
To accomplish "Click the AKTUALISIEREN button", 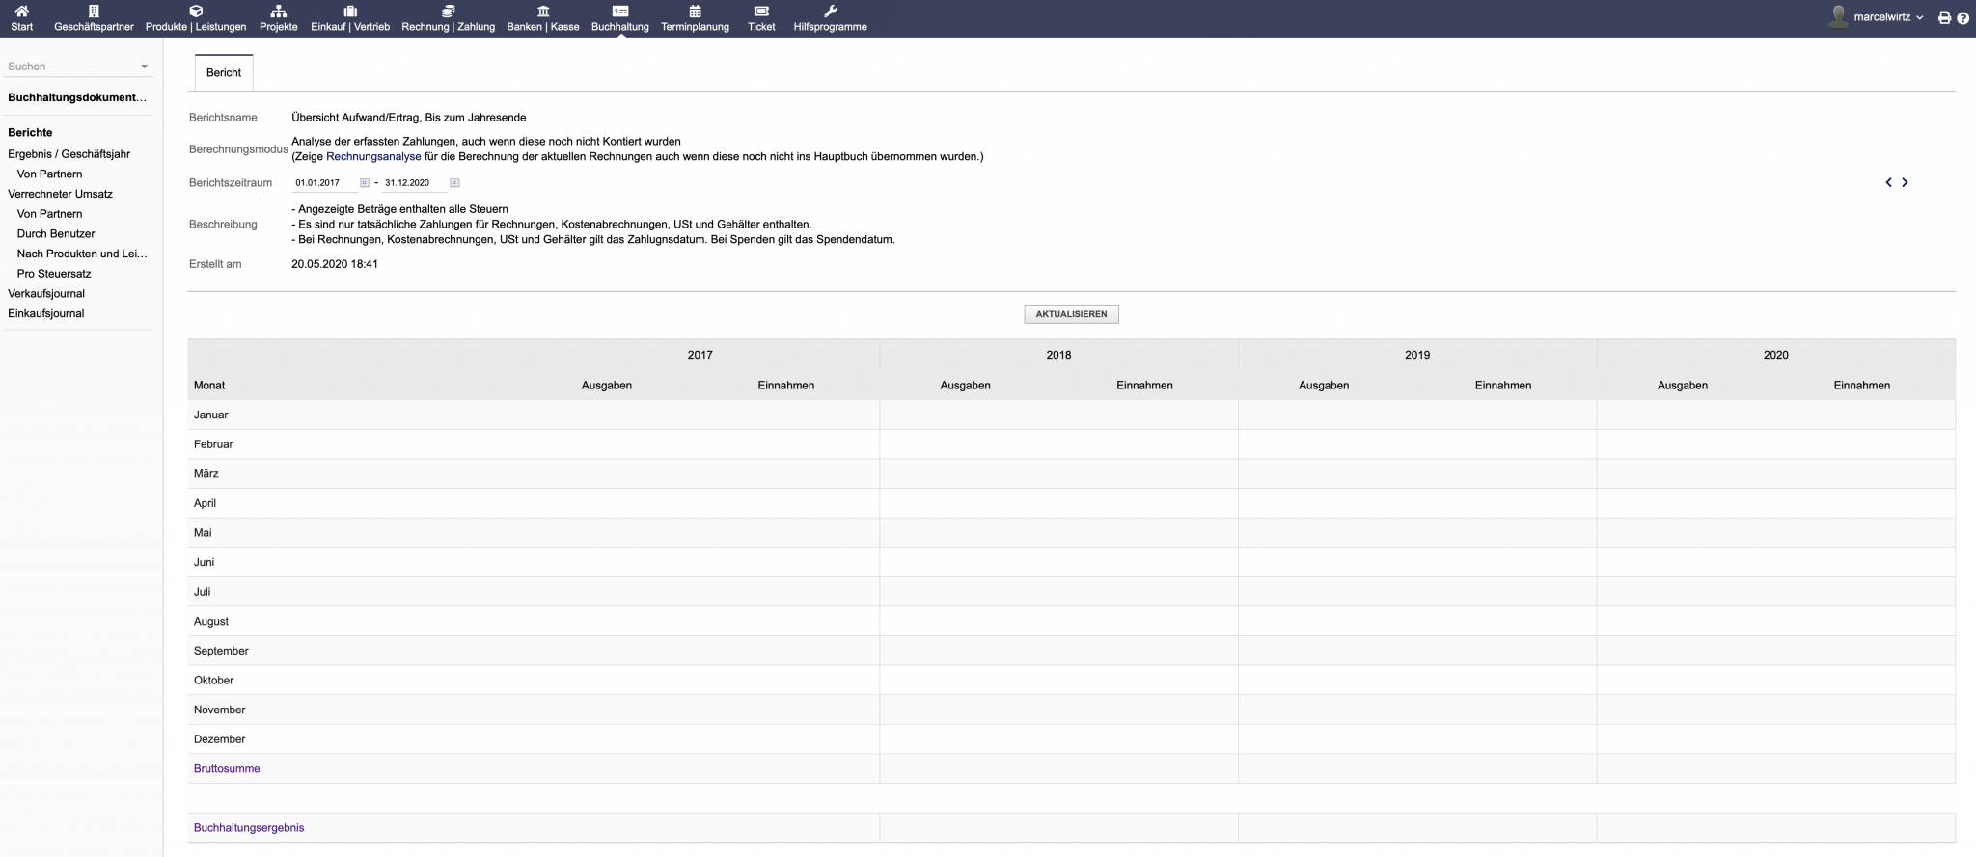I will [x=1071, y=314].
